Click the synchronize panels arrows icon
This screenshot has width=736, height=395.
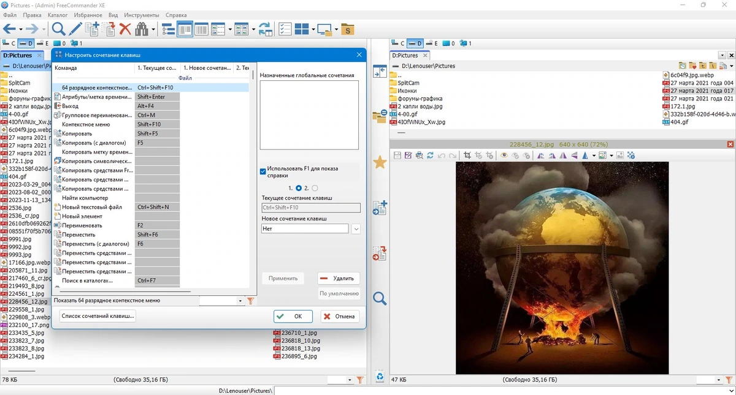265,29
